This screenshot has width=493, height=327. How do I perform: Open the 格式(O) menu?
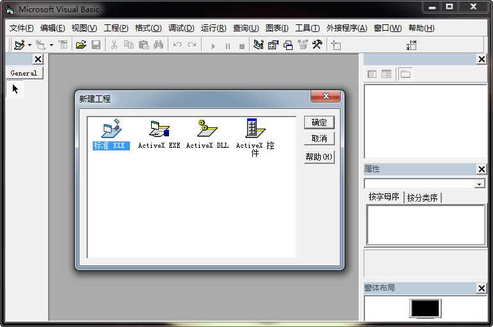coord(148,28)
